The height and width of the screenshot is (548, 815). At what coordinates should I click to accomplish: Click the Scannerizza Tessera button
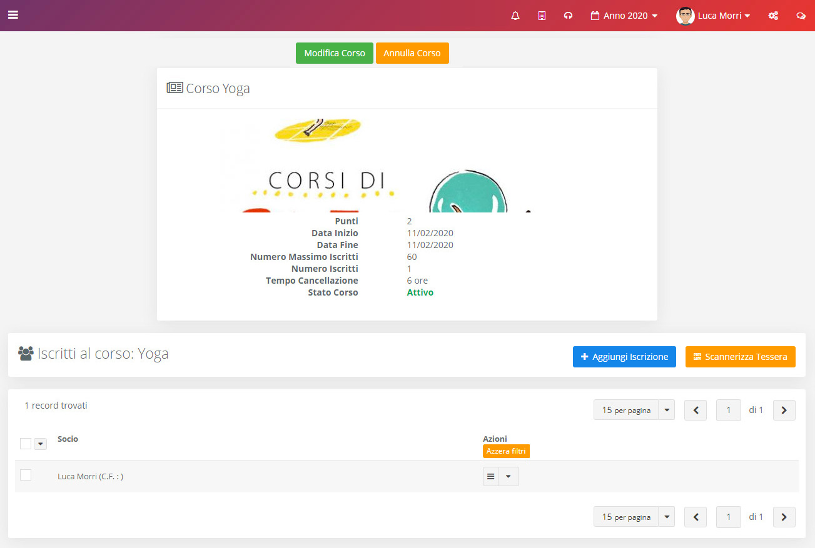click(741, 357)
